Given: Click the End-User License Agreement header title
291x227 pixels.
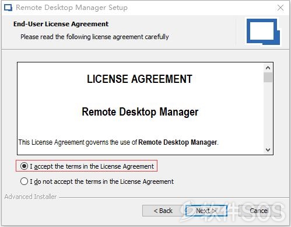Looking at the screenshot, I should (x=61, y=24).
